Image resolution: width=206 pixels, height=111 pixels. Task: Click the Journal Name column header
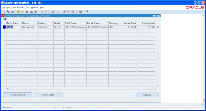pyautogui.click(x=97, y=23)
